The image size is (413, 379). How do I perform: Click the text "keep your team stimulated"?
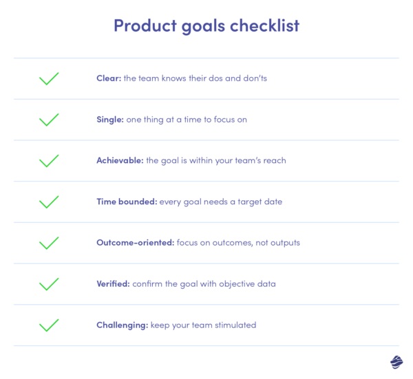click(203, 325)
